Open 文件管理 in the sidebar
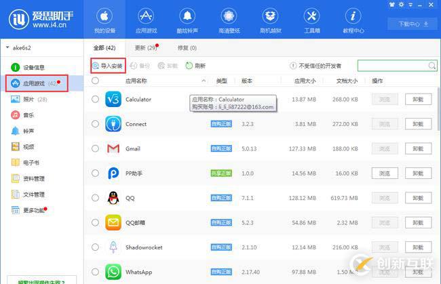 [x=28, y=195]
